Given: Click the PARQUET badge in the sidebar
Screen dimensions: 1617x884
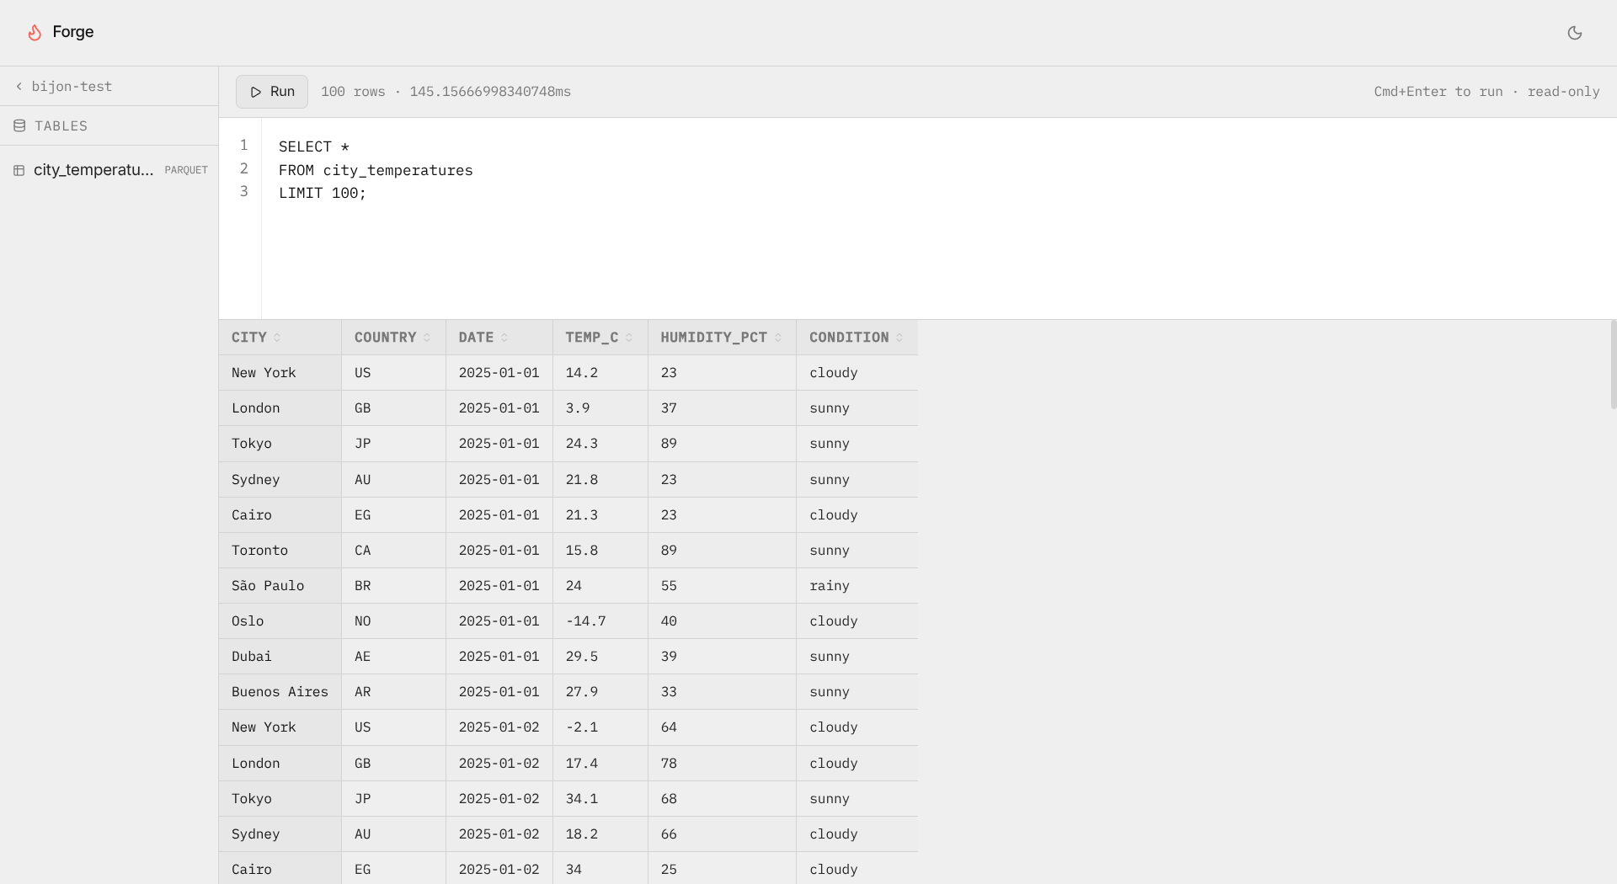Looking at the screenshot, I should pos(186,170).
